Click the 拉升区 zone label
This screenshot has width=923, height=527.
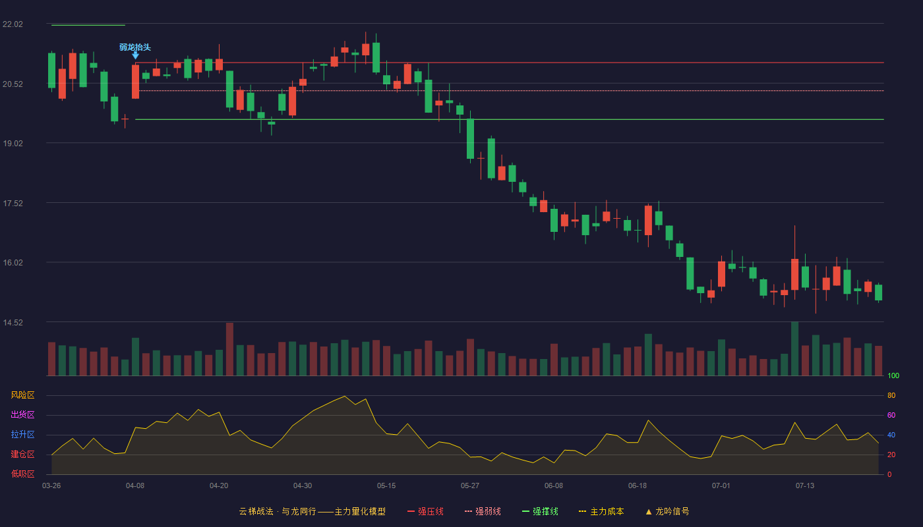[22, 435]
